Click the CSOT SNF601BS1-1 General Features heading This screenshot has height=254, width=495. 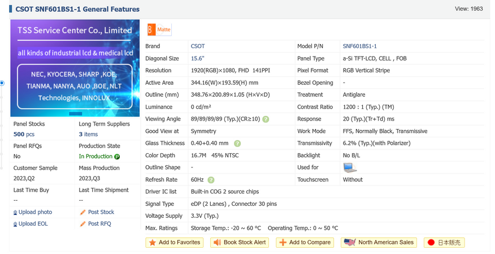coord(77,9)
